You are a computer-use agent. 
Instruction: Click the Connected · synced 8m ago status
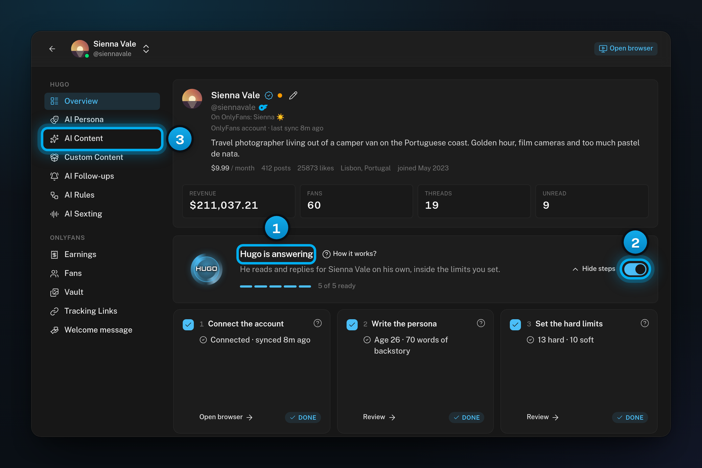(x=255, y=340)
